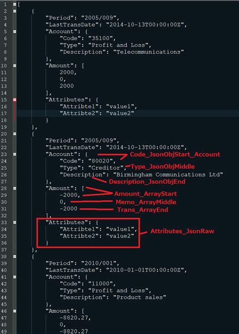
Task: Click the "80020" code value
Action: [x=100, y=161]
